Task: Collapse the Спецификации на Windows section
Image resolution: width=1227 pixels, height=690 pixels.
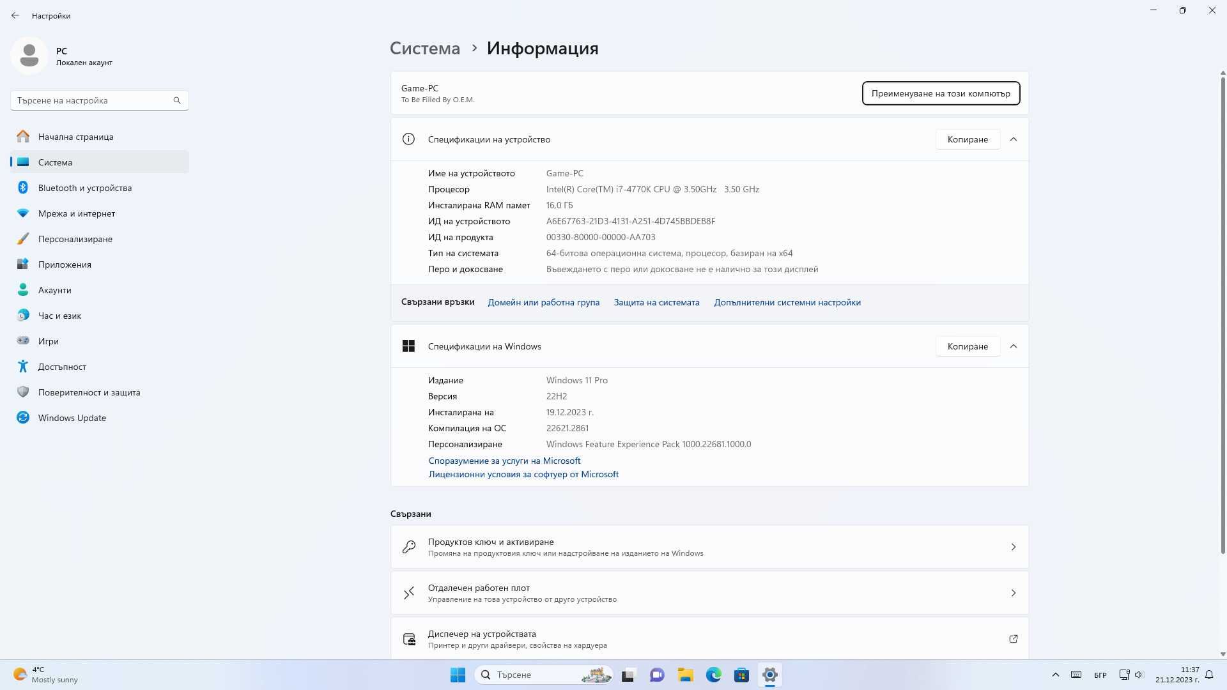Action: 1013,346
